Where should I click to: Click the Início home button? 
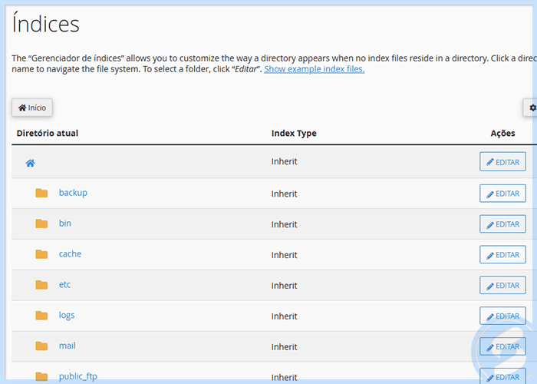(x=32, y=108)
